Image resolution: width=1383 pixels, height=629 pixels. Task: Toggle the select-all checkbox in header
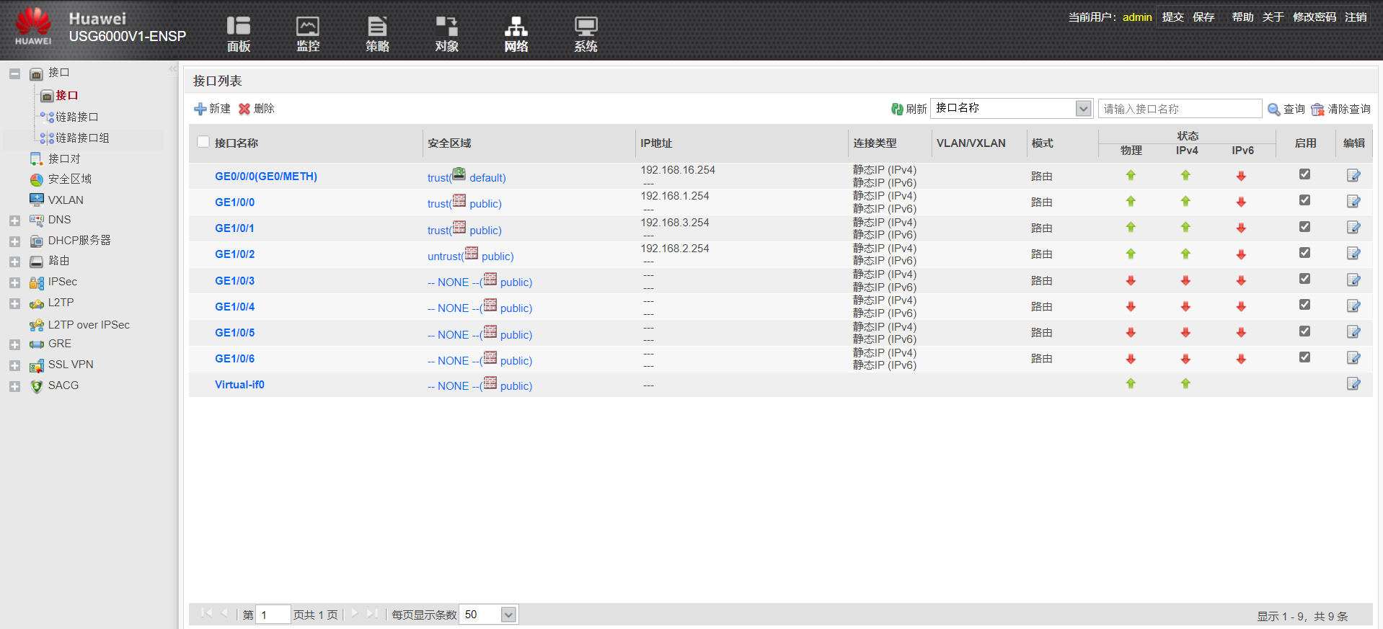point(203,142)
